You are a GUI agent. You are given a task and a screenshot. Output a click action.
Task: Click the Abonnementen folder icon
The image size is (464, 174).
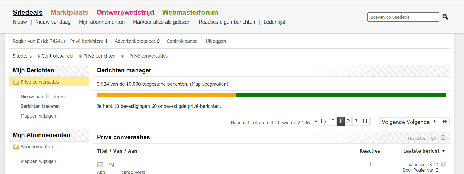(16, 147)
